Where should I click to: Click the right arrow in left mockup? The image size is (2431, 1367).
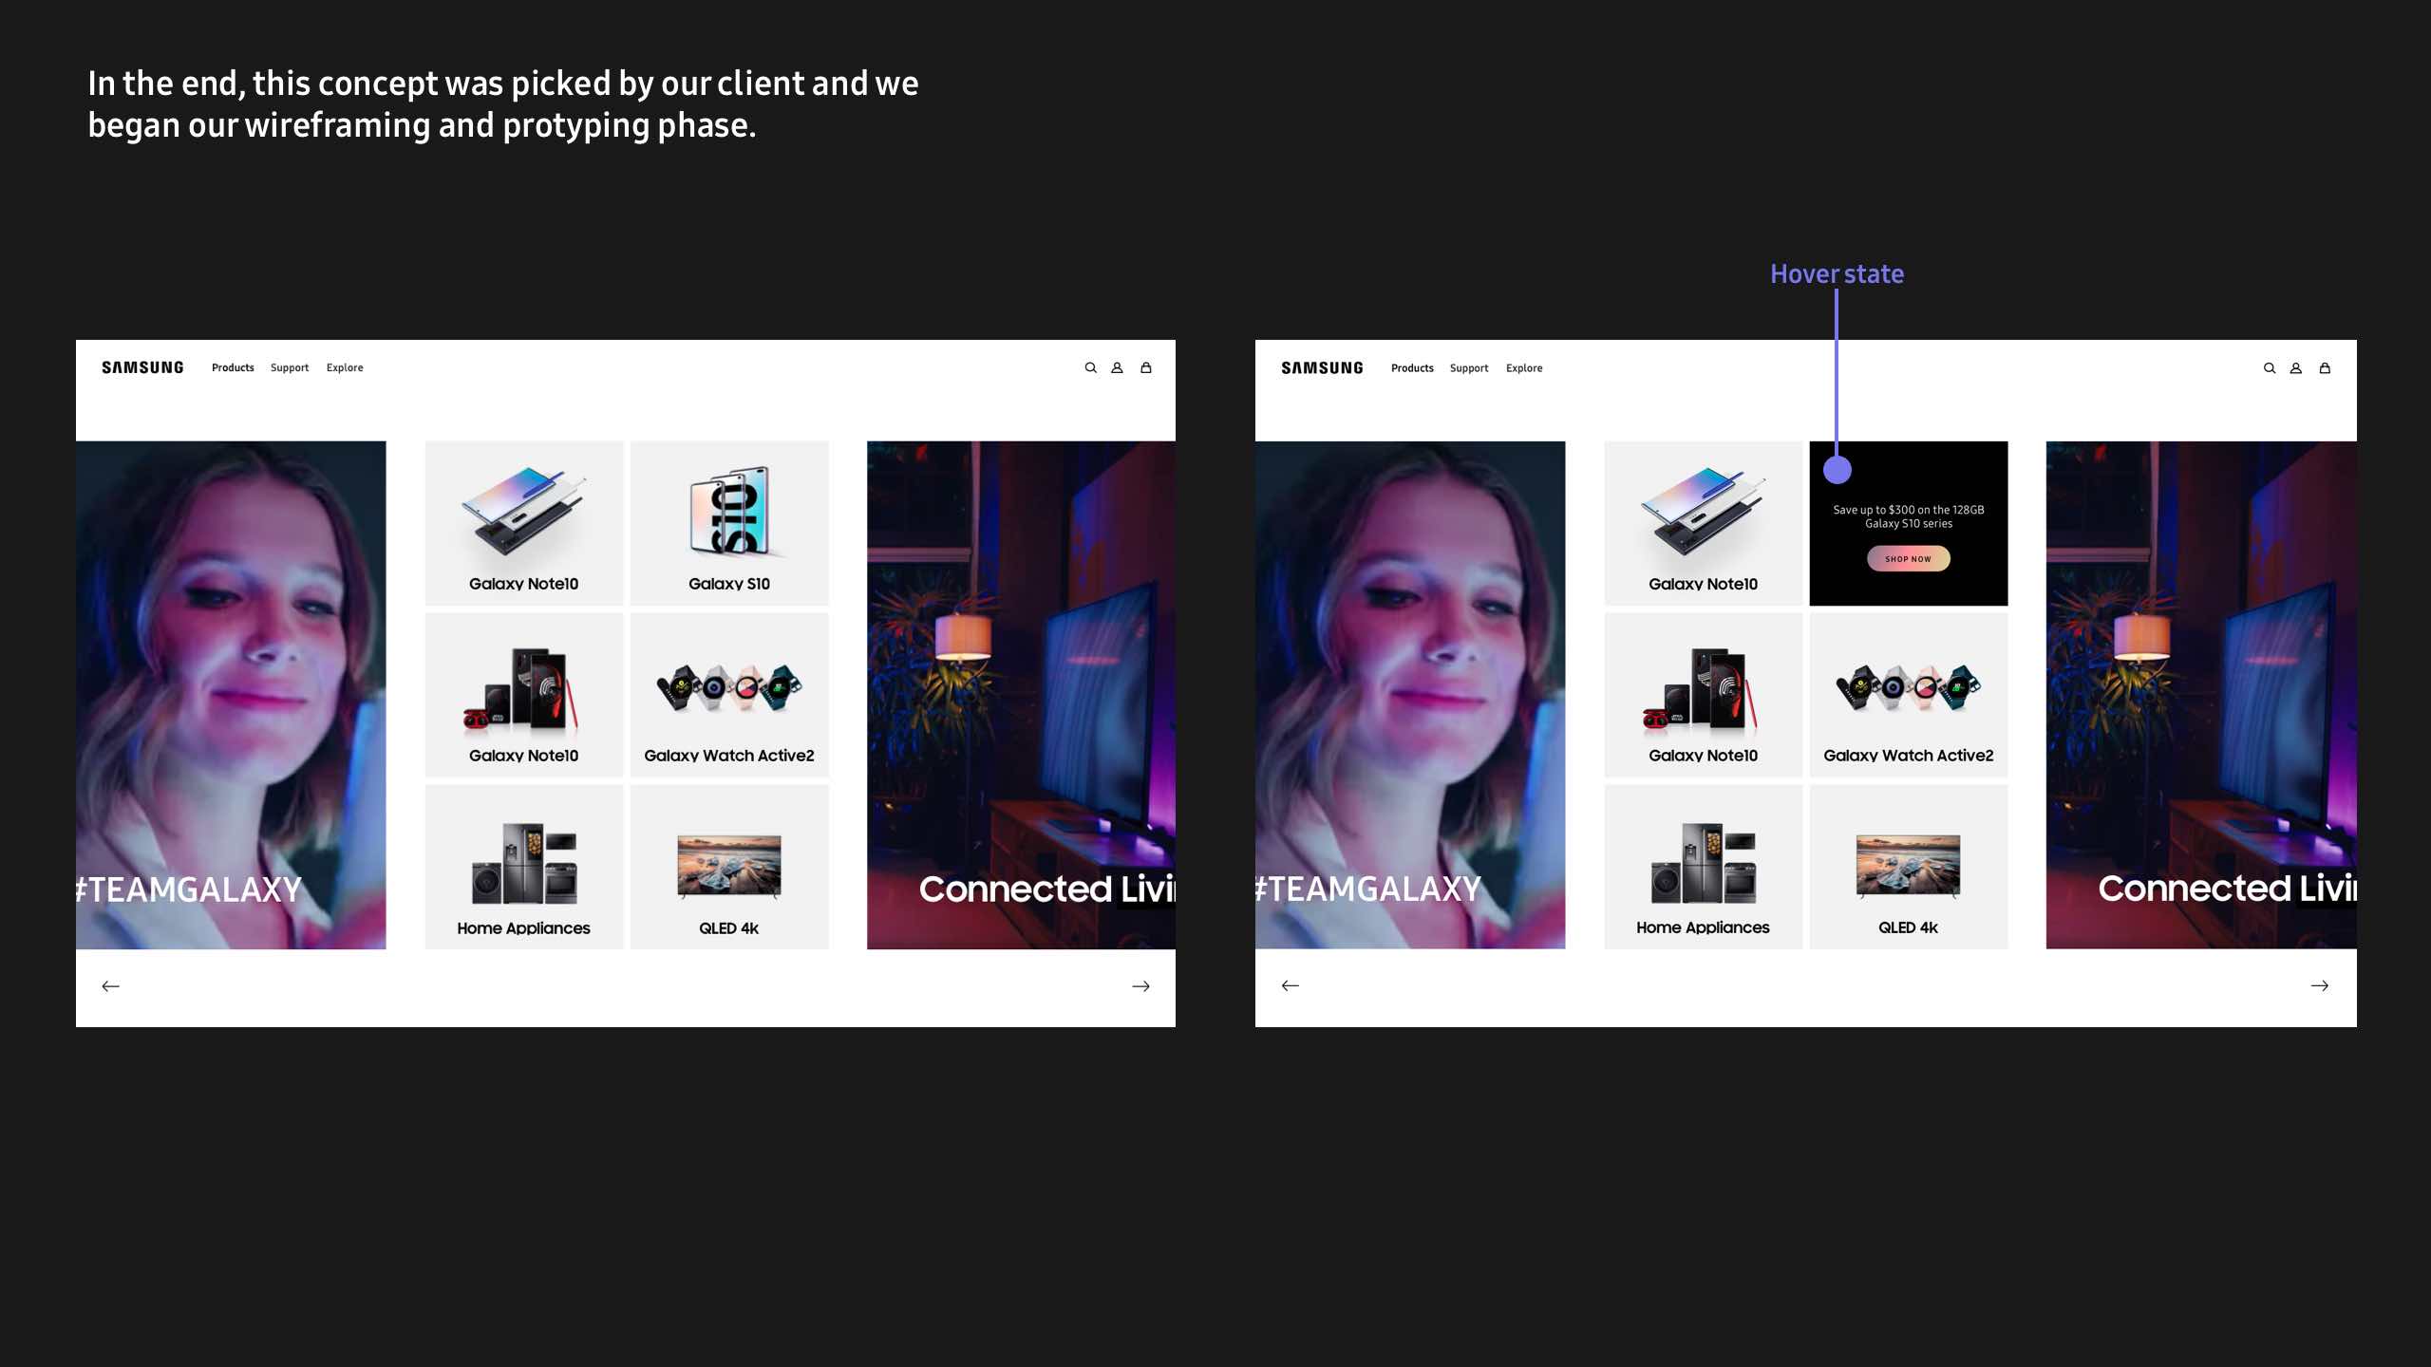[1141, 986]
